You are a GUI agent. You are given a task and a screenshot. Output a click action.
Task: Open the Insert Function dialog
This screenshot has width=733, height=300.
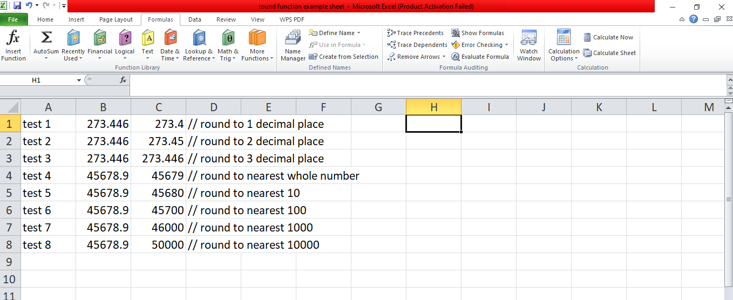click(x=13, y=46)
